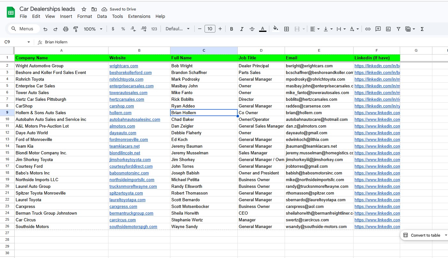
Task: Open the number format 123 menu
Action: pos(154,29)
